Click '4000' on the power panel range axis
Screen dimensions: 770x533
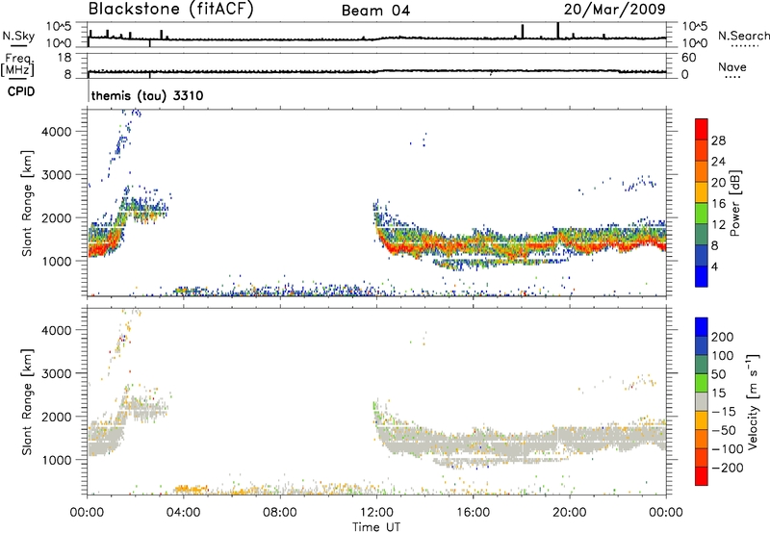point(57,132)
